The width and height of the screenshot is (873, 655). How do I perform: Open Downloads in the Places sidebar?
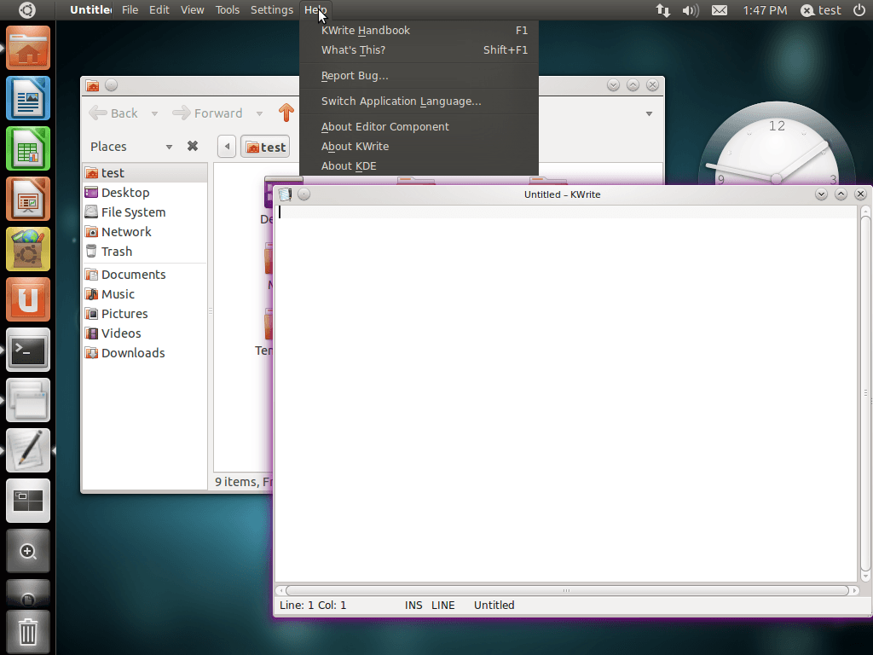(x=132, y=353)
